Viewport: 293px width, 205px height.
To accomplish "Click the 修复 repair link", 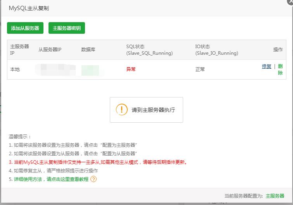I will [267, 66].
